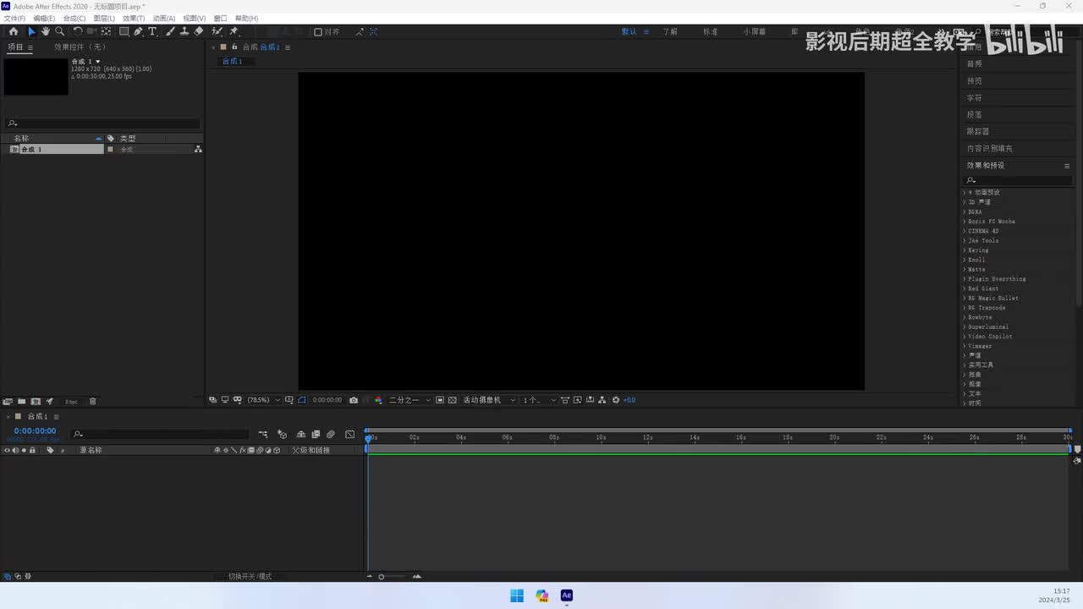
Task: Select the Zoom magnifier tool
Action: click(59, 31)
